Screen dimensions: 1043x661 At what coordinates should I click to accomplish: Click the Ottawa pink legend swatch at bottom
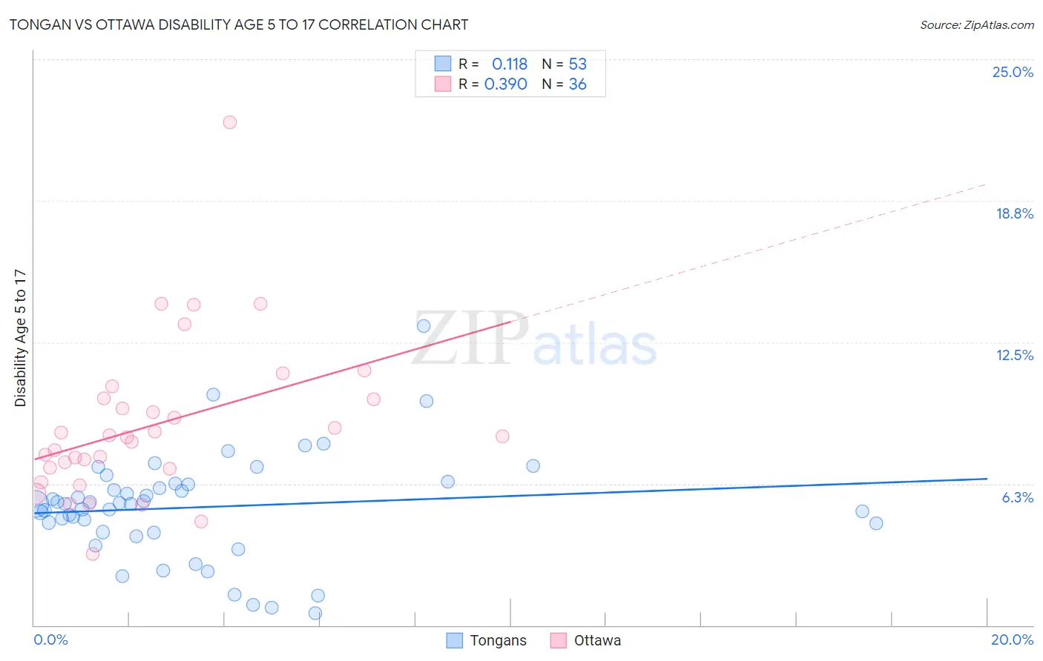pos(559,640)
